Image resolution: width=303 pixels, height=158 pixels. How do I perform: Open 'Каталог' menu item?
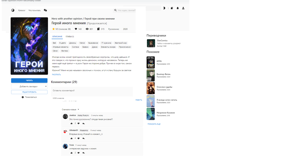(x=22, y=10)
